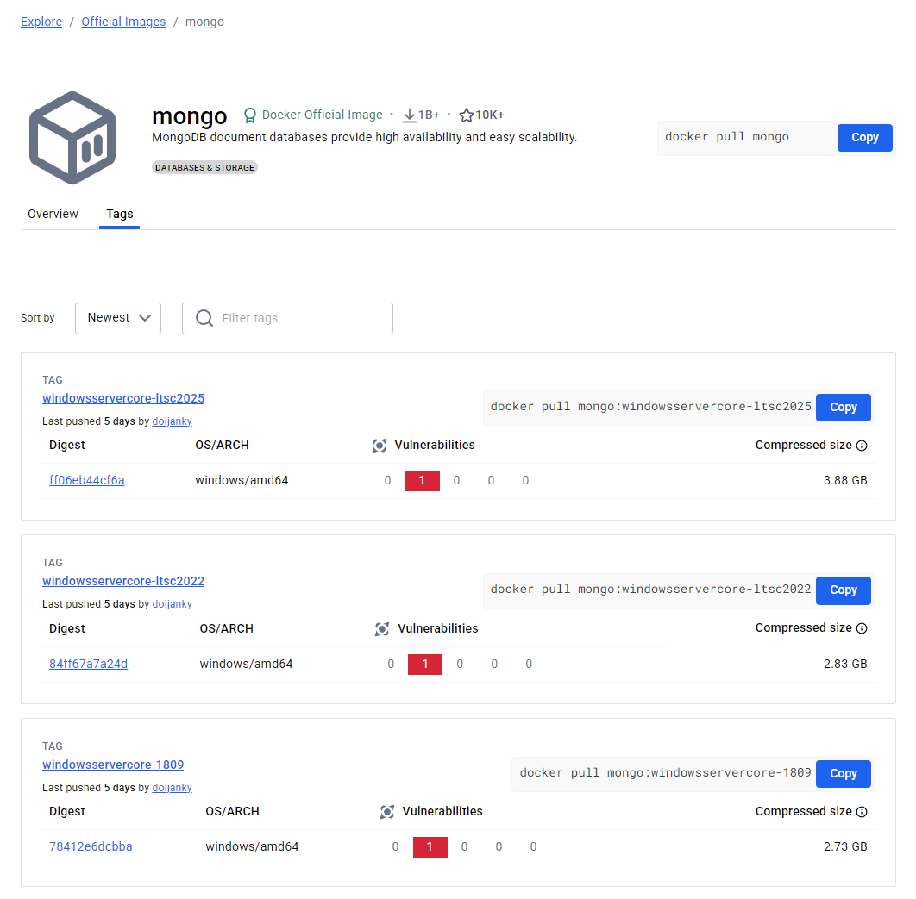Select the Tags tab
Image resolution: width=916 pixels, height=899 pixels.
pyautogui.click(x=119, y=214)
